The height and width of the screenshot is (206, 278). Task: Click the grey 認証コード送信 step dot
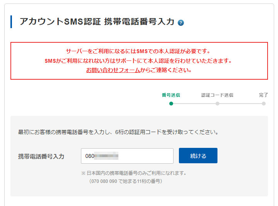217,104
